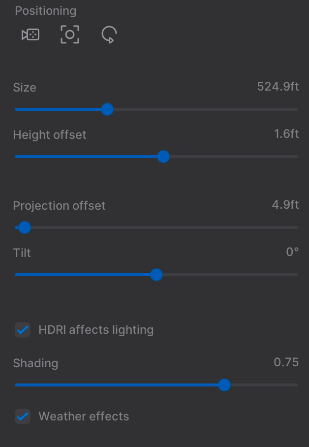Click the Shading value 0.75
Image resolution: width=309 pixels, height=447 pixels.
[286, 363]
